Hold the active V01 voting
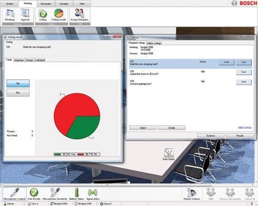Image resolution: width=258 pixels, height=206 pixels. click(x=227, y=62)
